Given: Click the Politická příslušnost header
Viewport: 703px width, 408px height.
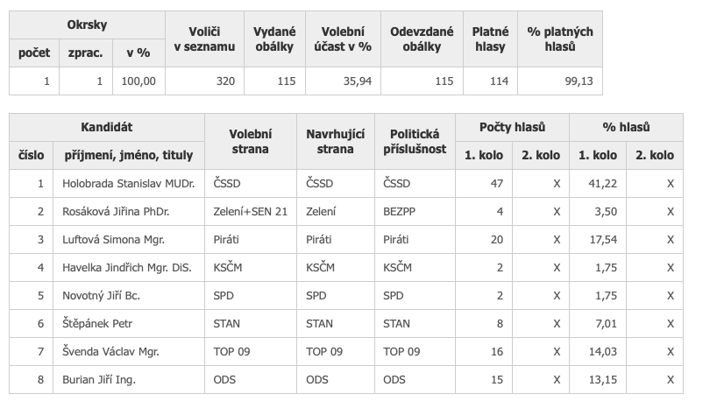Looking at the screenshot, I should pyautogui.click(x=416, y=141).
